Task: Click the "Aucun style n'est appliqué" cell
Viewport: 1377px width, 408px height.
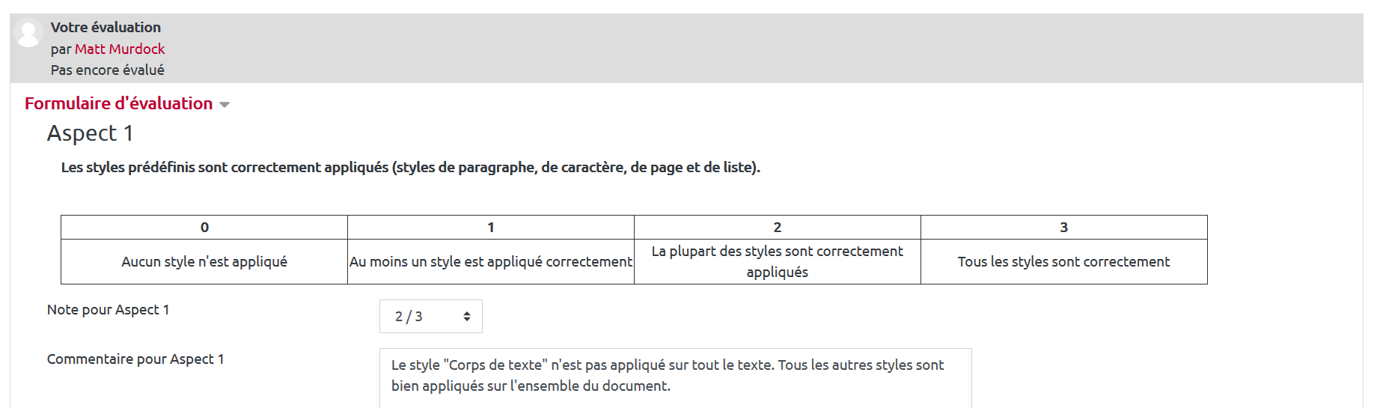Action: (x=204, y=261)
